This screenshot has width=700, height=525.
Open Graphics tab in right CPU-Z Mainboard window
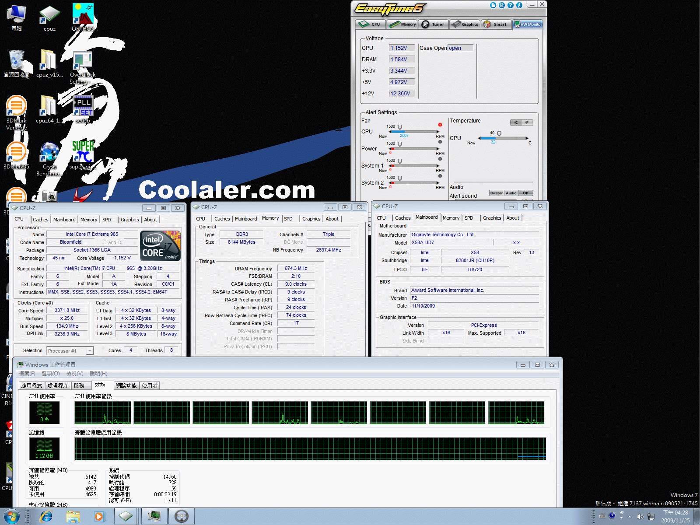(492, 218)
